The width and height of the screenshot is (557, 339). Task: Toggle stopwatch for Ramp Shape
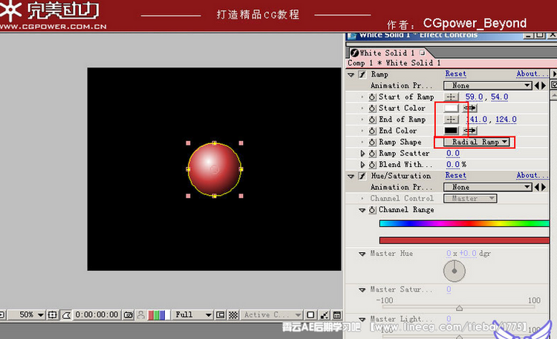click(372, 142)
